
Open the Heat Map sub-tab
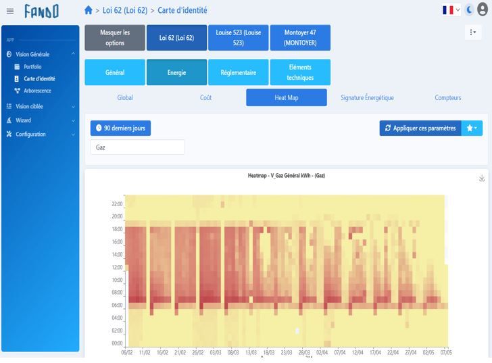(x=287, y=97)
